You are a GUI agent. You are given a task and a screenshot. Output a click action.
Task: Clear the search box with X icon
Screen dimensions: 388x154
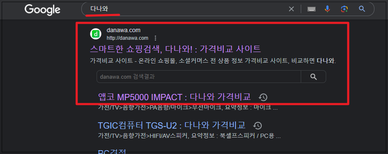(x=291, y=9)
